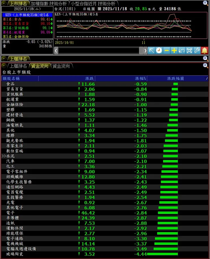Viewport: 210px width, 259px height.
Task: Click the yellow plus zoom-in icon
Action: (x=174, y=51)
